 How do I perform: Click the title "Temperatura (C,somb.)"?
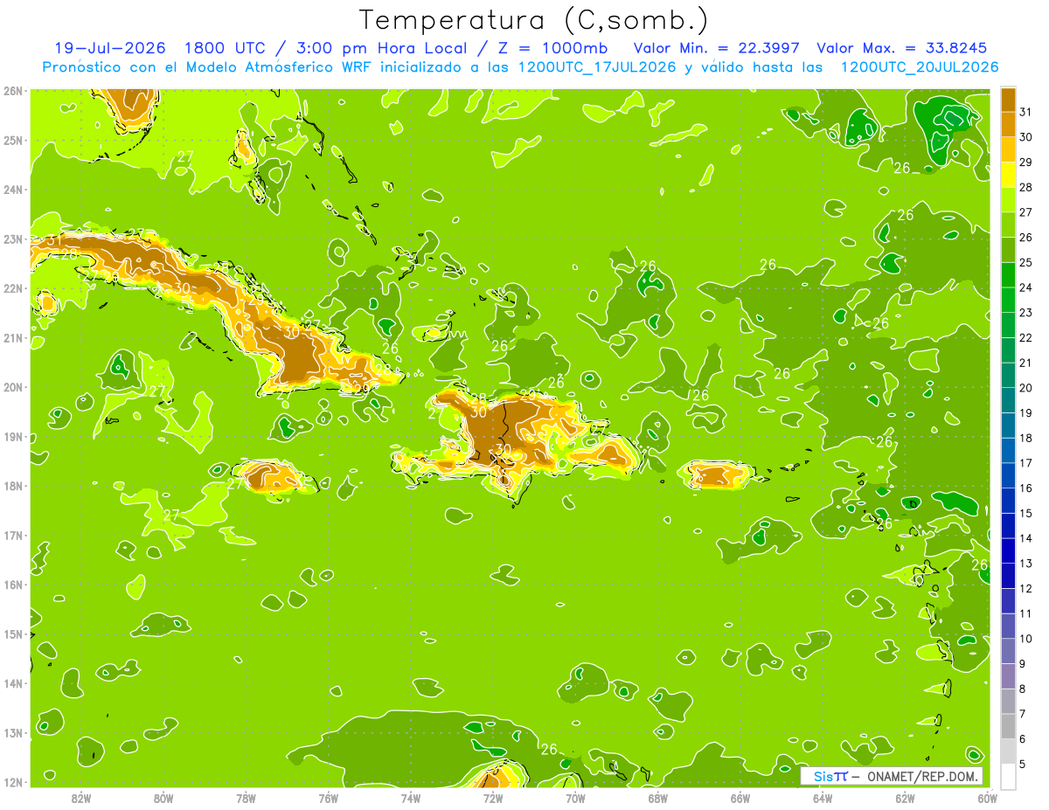(x=533, y=20)
